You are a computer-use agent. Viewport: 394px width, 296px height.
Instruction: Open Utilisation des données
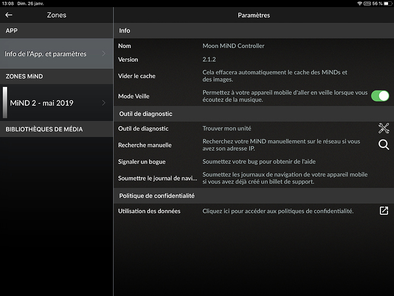[x=149, y=211]
